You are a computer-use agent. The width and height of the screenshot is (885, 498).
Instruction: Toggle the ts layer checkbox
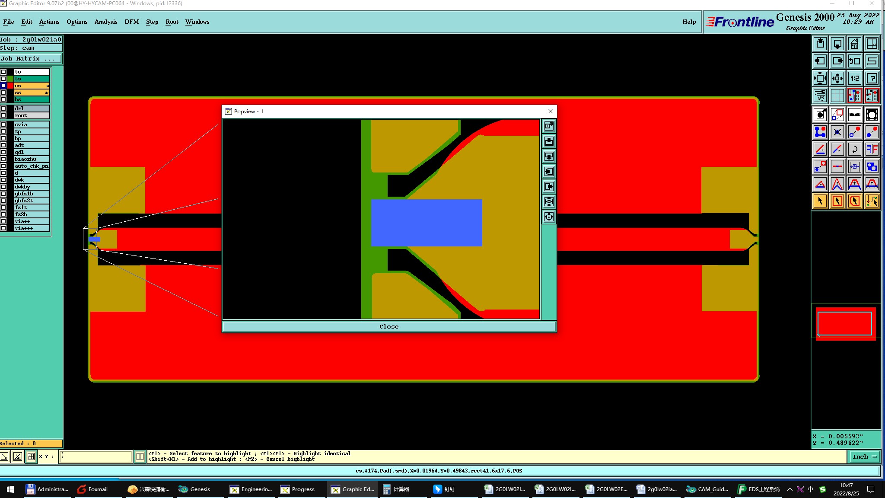(x=3, y=79)
